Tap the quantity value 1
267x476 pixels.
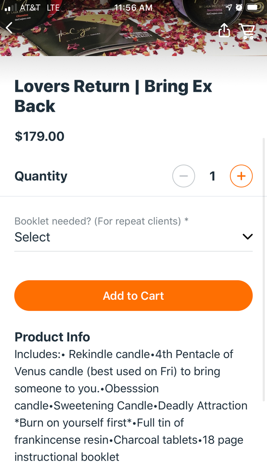point(213,176)
